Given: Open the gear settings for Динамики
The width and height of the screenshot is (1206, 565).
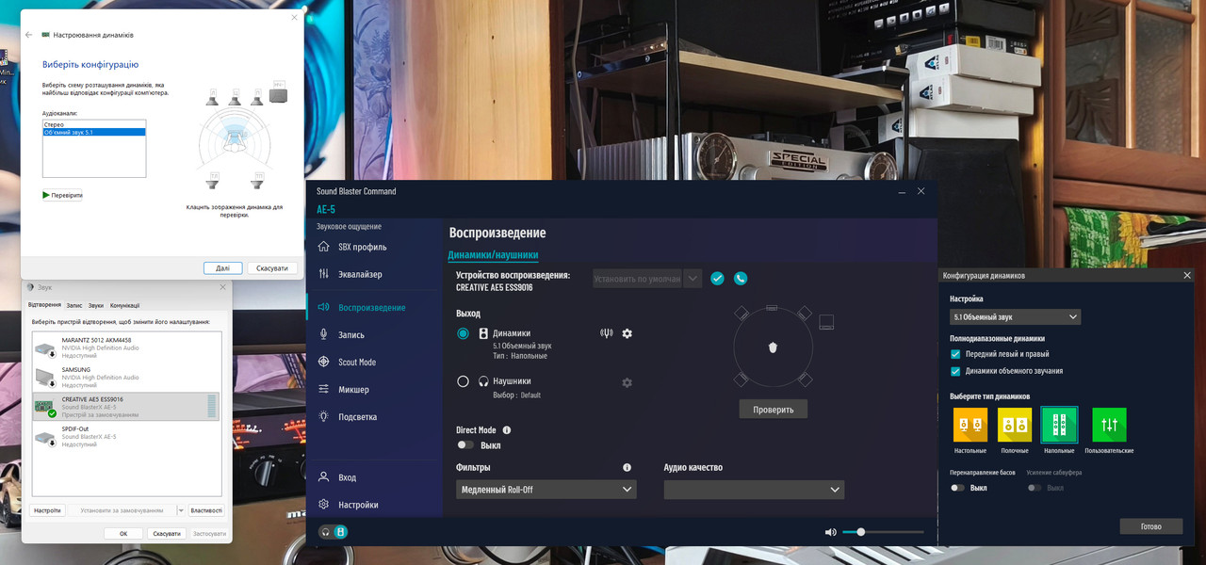Looking at the screenshot, I should pyautogui.click(x=627, y=333).
